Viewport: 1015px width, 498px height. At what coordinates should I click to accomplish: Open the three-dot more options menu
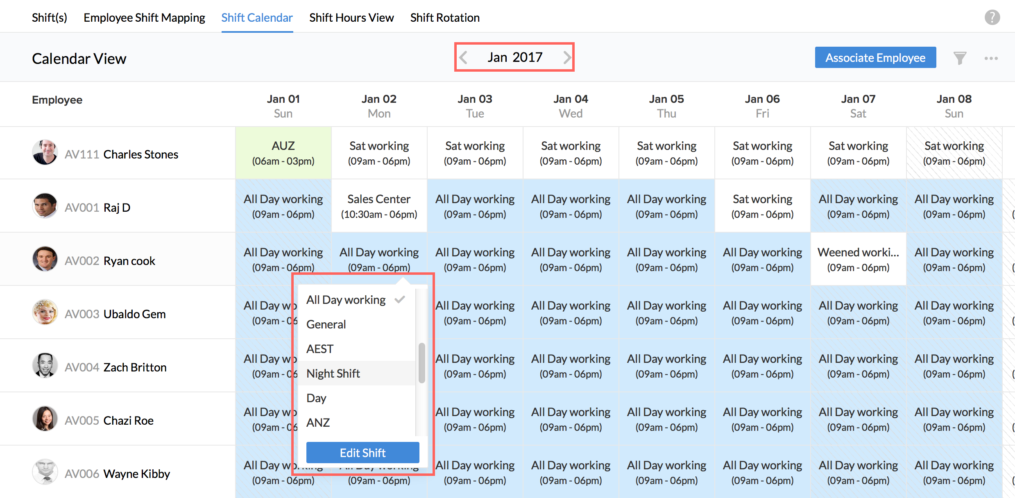[x=991, y=58]
